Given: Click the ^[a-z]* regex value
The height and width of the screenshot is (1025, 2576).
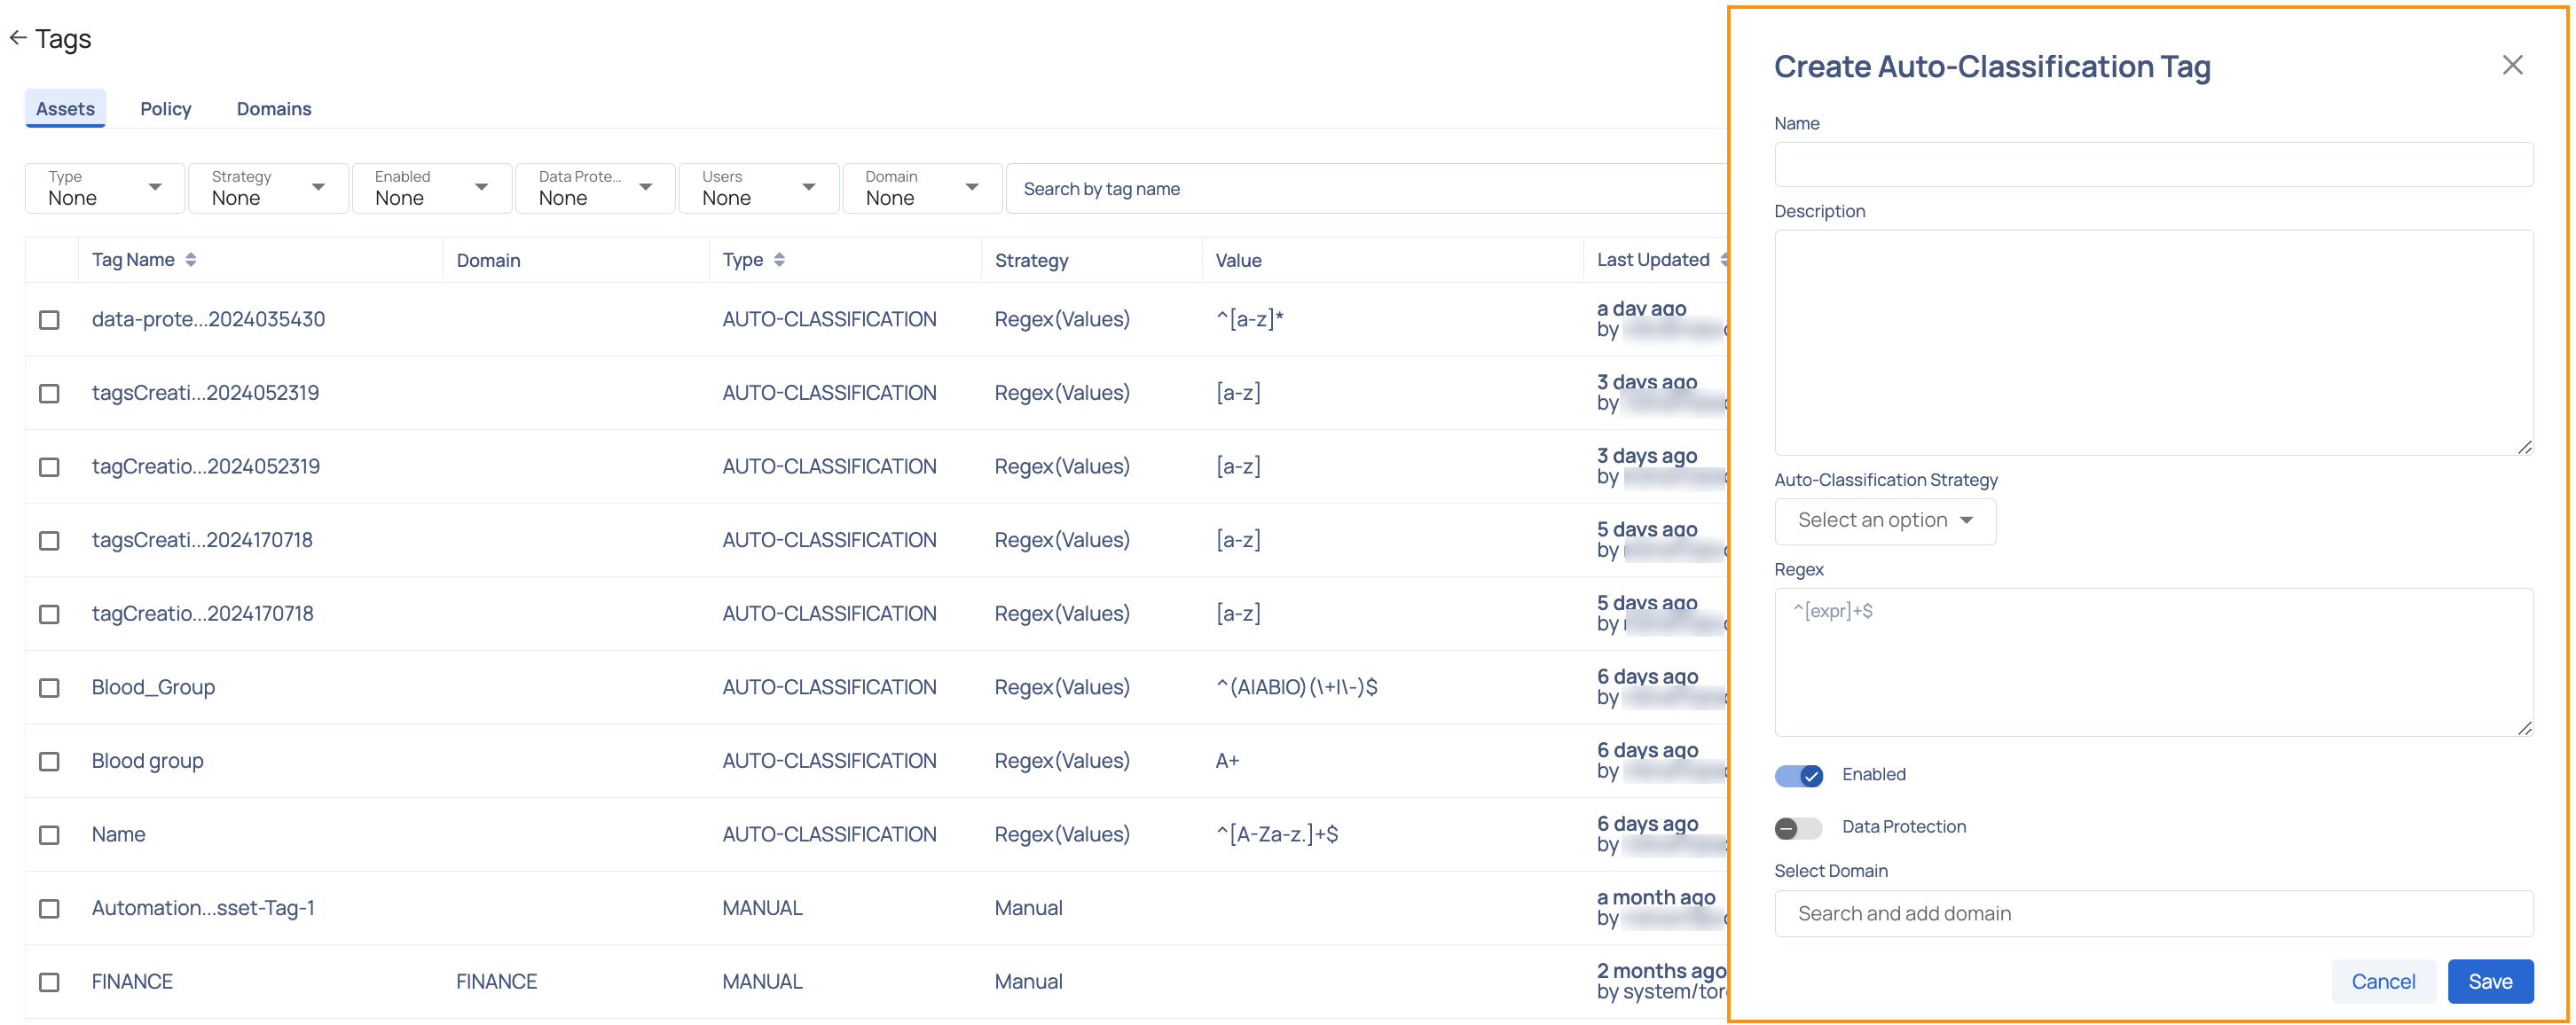Looking at the screenshot, I should pos(1249,320).
